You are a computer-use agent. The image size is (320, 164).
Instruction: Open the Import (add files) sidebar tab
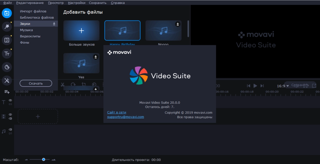click(7, 13)
